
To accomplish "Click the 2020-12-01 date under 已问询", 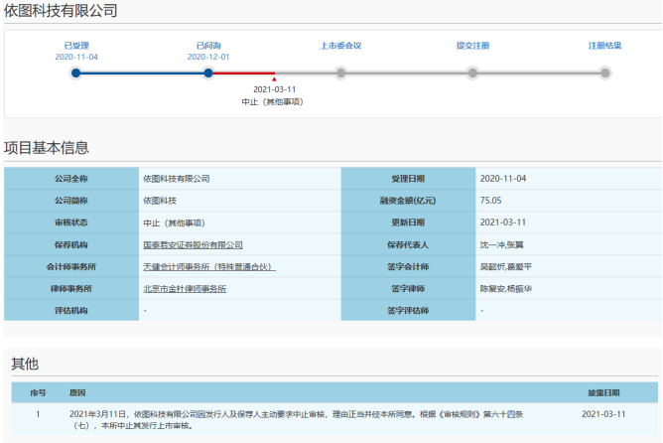I will coord(208,57).
